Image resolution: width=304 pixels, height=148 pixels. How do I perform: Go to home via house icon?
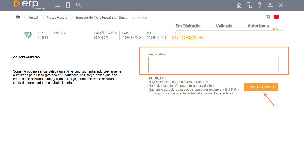pos(239,5)
